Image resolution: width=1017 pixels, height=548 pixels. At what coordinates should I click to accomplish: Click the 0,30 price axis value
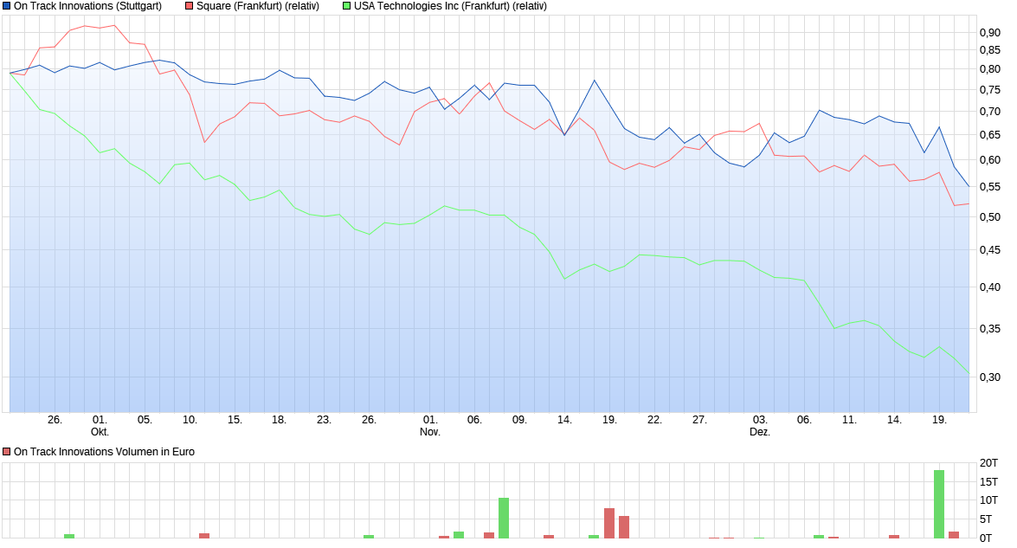click(990, 377)
